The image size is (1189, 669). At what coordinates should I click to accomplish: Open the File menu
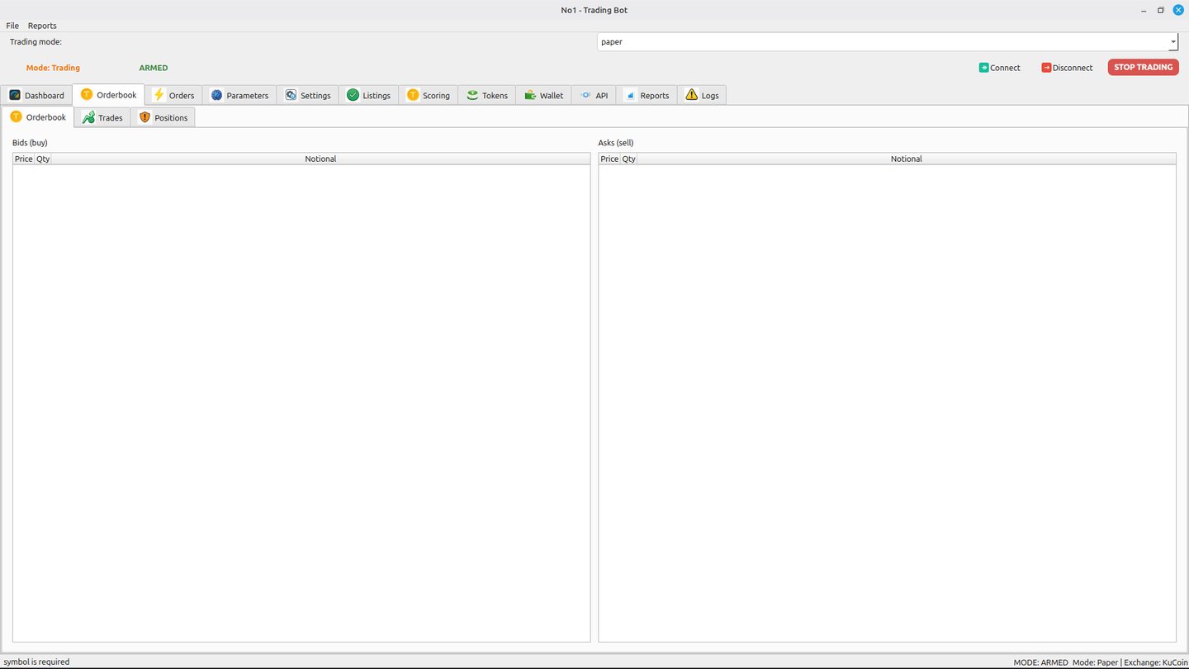point(12,26)
